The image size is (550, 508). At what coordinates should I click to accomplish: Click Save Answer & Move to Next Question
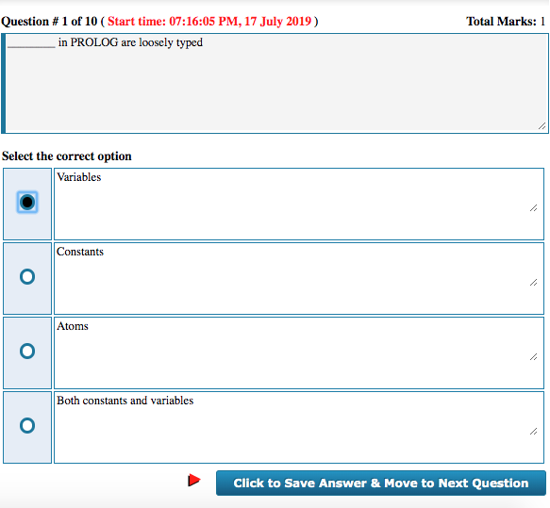click(x=381, y=483)
